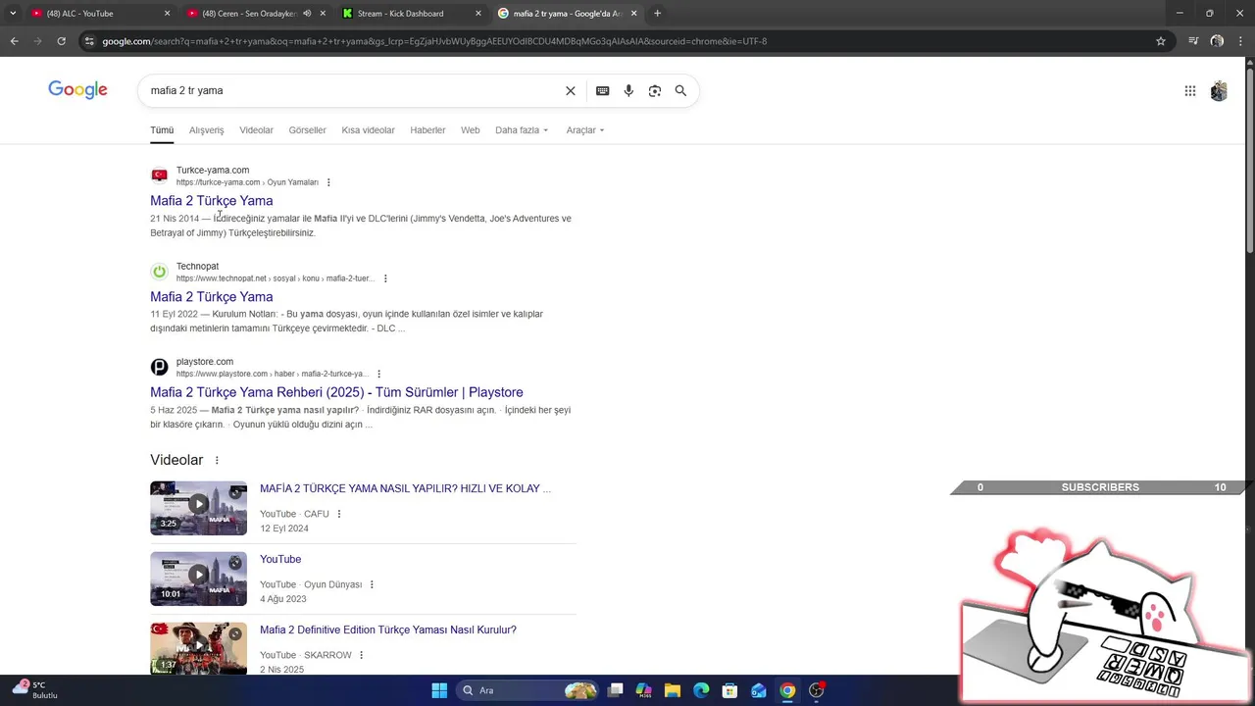This screenshot has height=706, width=1255.
Task: Play the 10:01 Oyun Dünyası video thumbnail
Action: 198,579
